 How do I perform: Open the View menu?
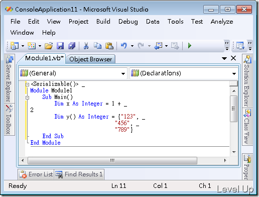point(54,22)
